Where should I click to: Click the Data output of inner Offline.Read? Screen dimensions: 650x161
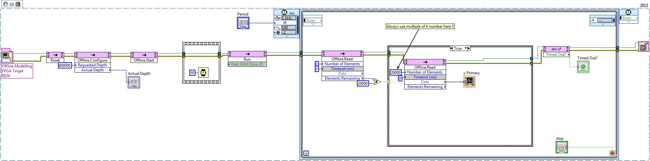[x=425, y=82]
